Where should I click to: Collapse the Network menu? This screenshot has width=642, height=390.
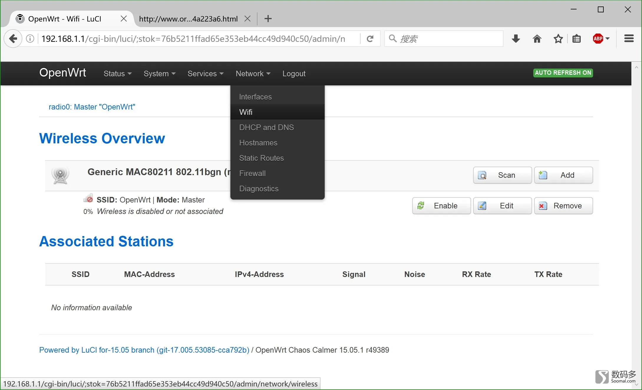point(253,74)
